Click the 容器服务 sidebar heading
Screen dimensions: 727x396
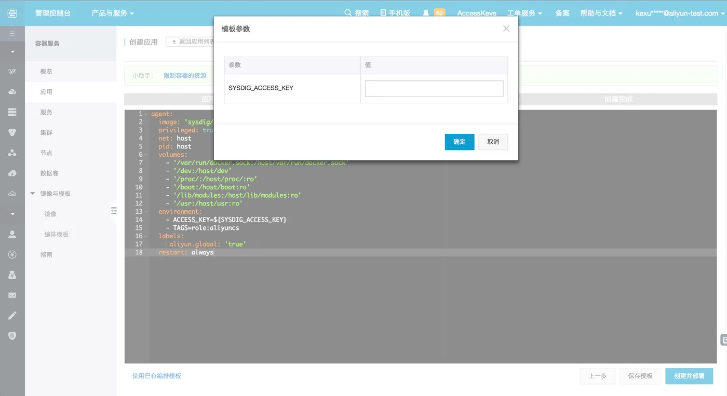(47, 44)
